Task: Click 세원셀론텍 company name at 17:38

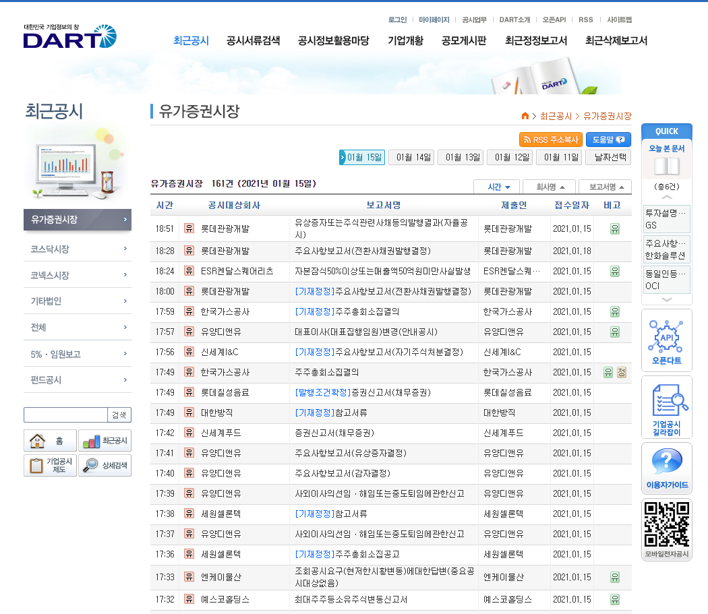Action: pos(220,514)
